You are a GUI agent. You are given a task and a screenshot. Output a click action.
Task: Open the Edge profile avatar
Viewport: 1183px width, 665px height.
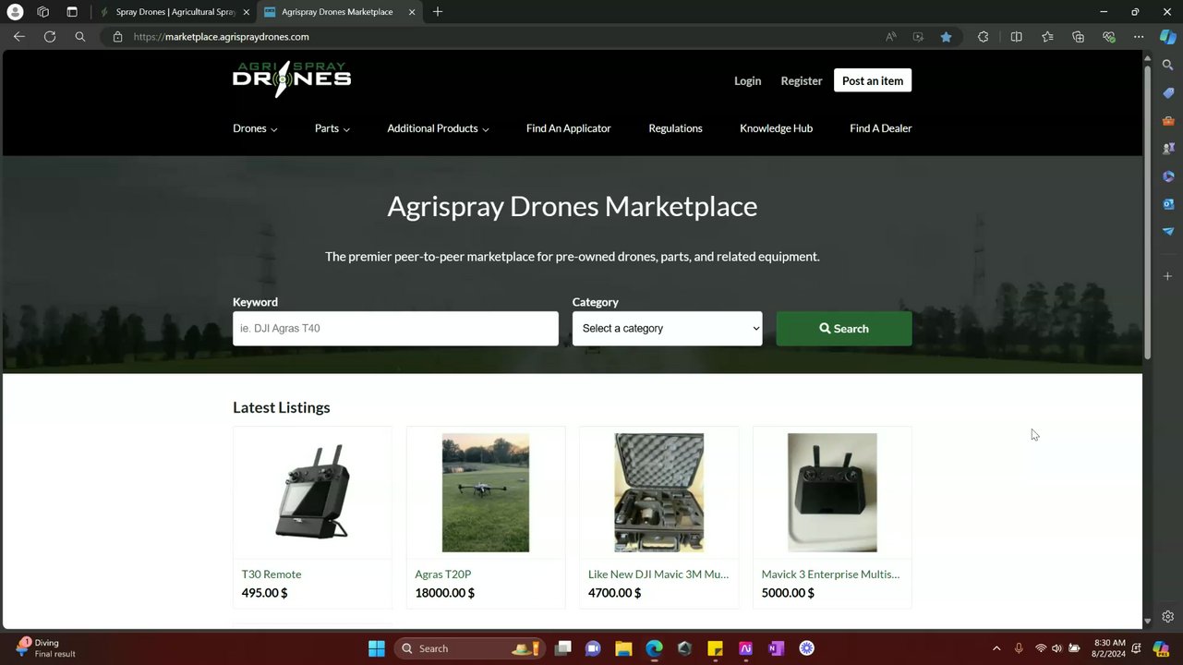(15, 12)
